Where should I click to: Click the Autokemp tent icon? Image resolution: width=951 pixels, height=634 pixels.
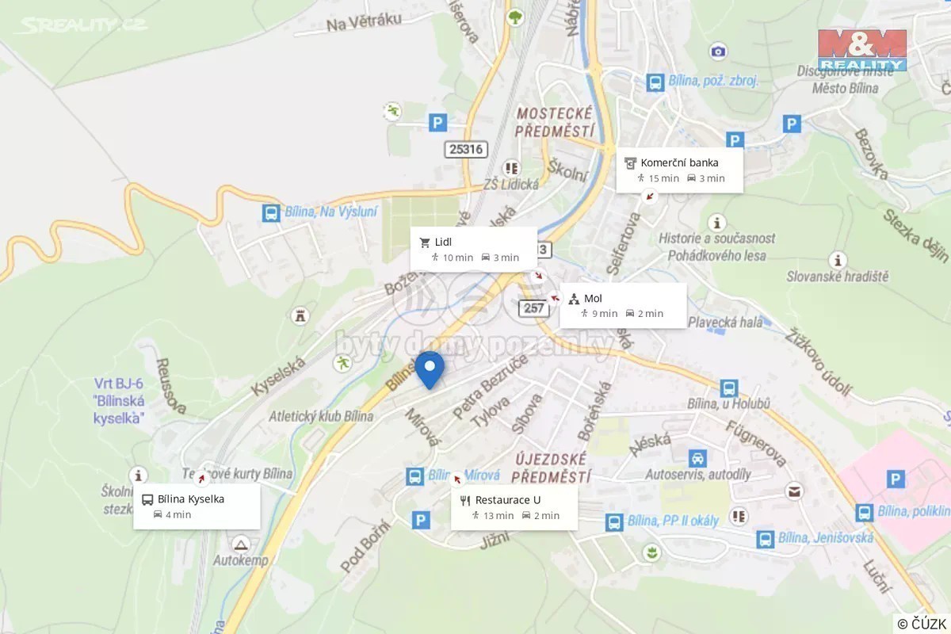point(242,544)
